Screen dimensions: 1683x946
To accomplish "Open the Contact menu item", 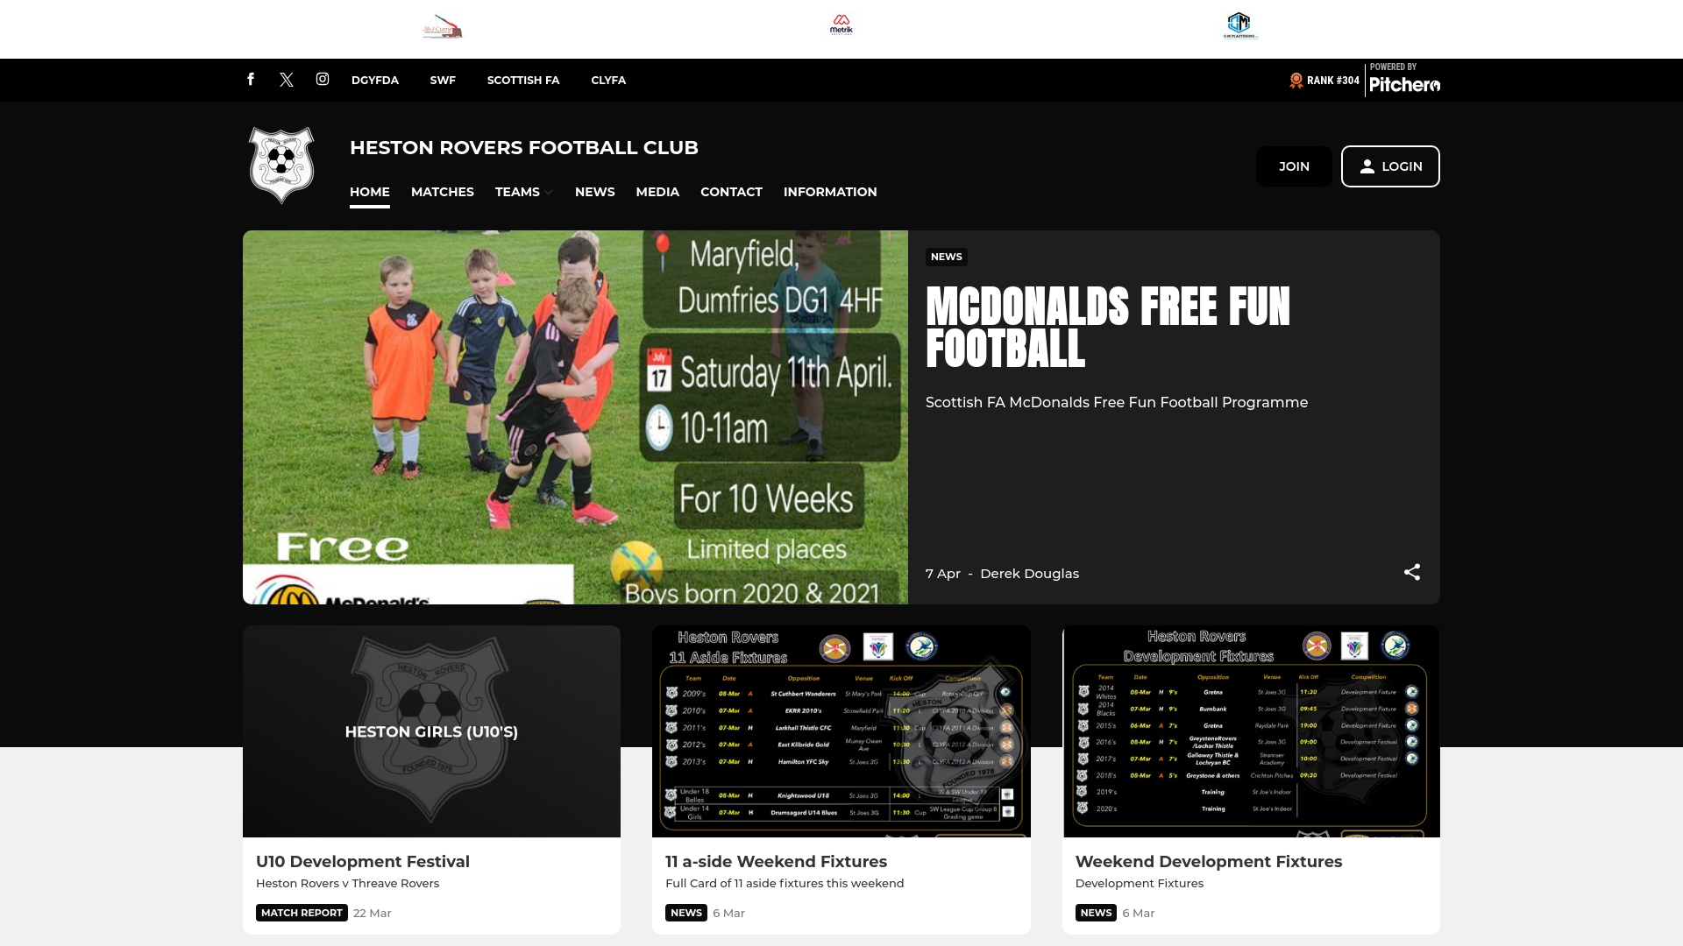I will point(731,192).
